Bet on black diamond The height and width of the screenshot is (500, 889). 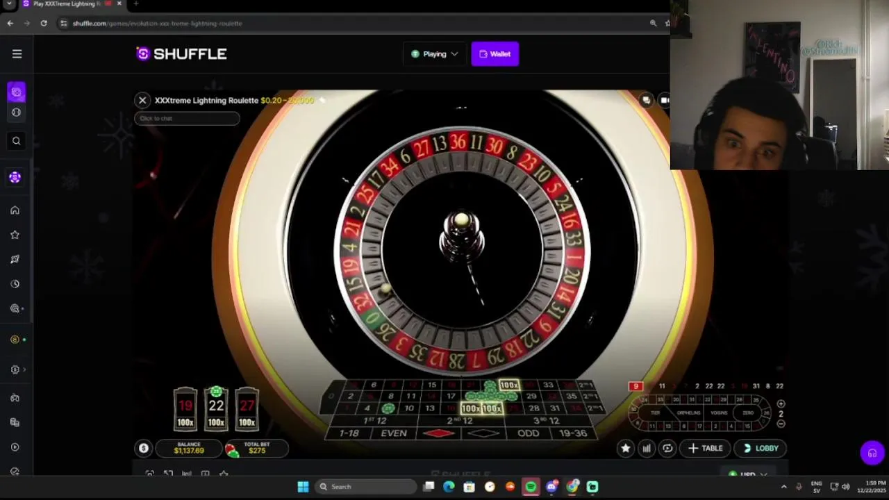tap(484, 433)
